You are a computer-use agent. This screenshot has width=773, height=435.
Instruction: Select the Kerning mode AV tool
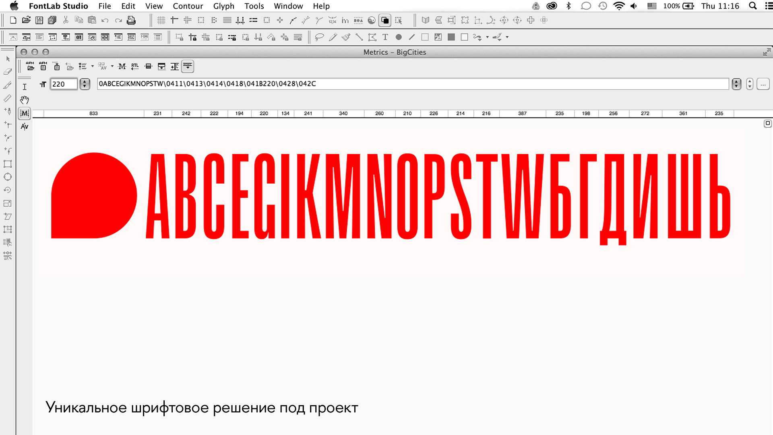pos(25,126)
